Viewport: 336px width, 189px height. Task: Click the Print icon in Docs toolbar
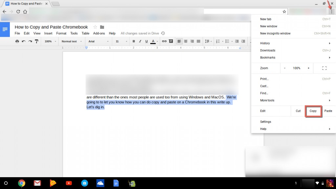[x=17, y=41]
